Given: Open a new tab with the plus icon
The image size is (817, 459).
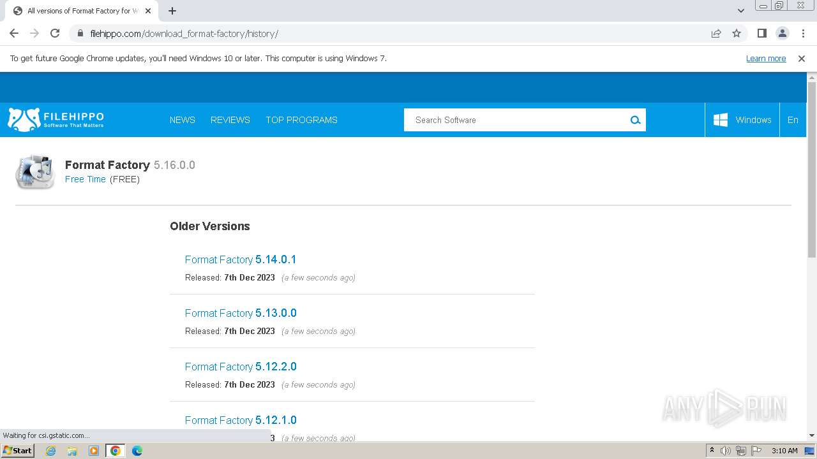Looking at the screenshot, I should (x=172, y=11).
